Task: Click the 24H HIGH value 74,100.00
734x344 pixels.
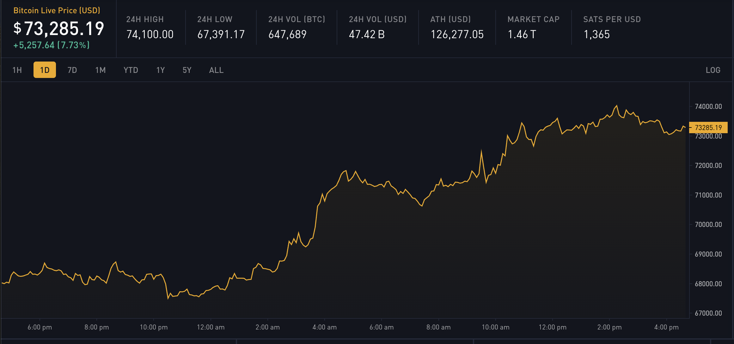Action: [x=150, y=34]
